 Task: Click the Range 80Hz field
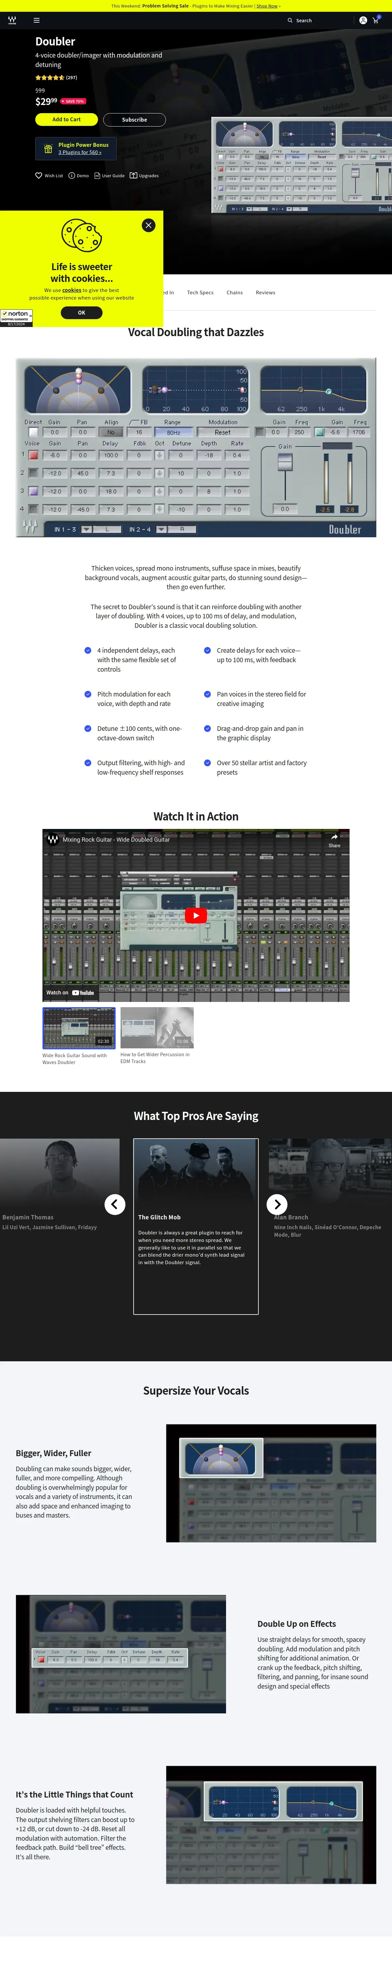(173, 432)
